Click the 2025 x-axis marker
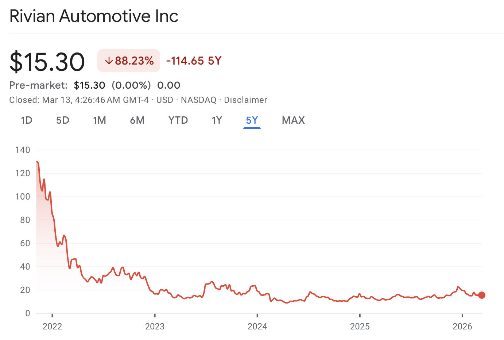The height and width of the screenshot is (340, 504). (x=360, y=327)
